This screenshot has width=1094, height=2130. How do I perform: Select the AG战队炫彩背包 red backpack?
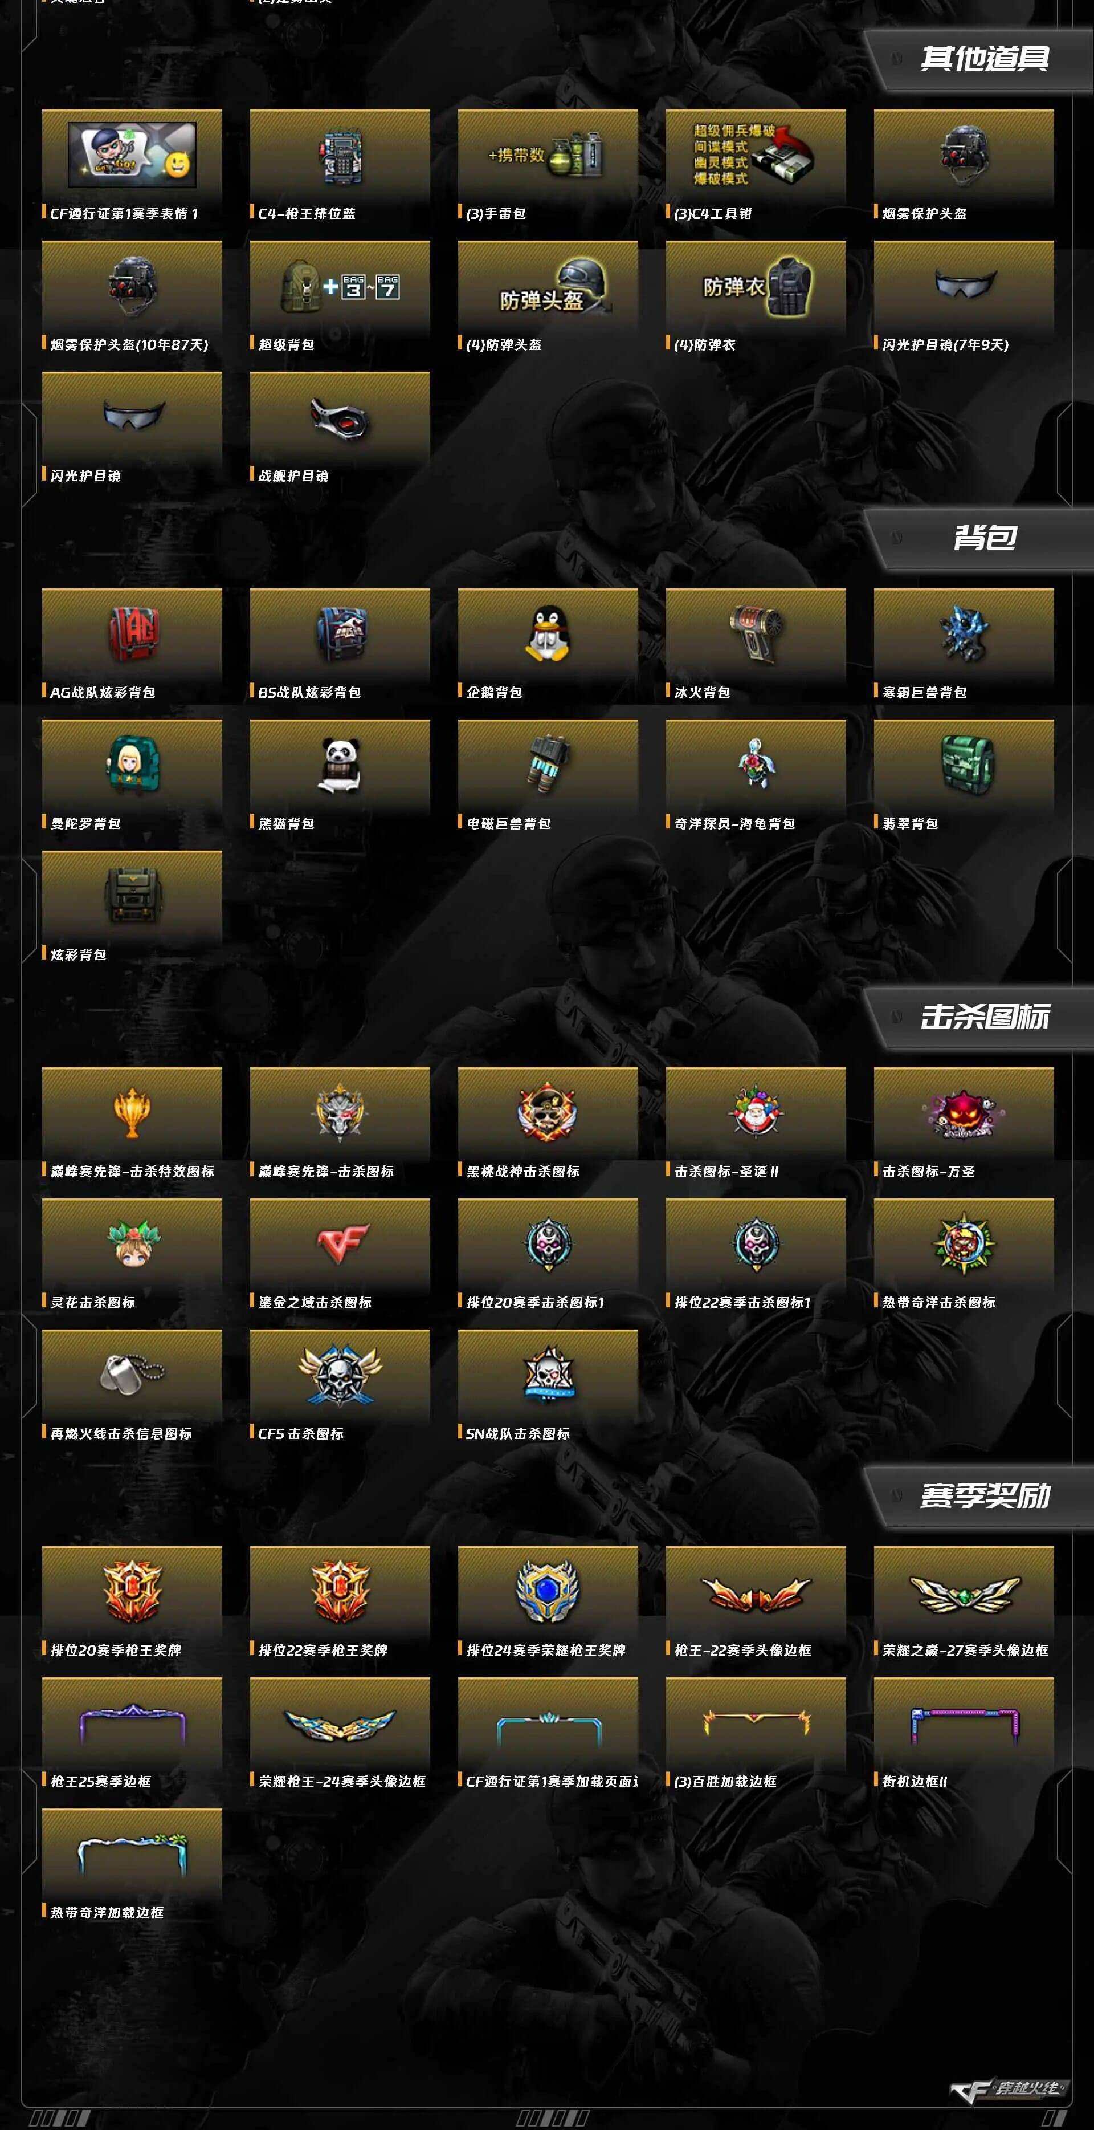133,634
